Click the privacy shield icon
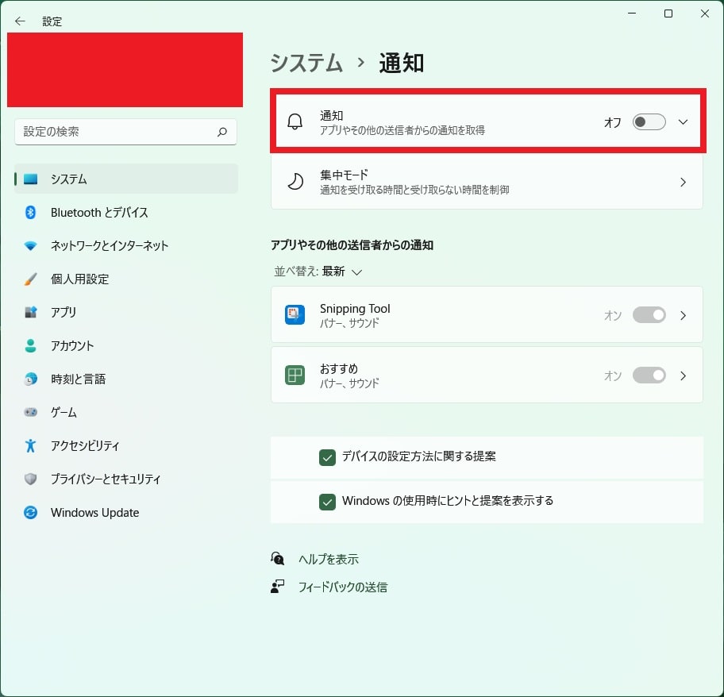 point(30,479)
